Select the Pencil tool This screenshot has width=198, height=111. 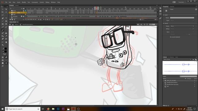pos(3,27)
